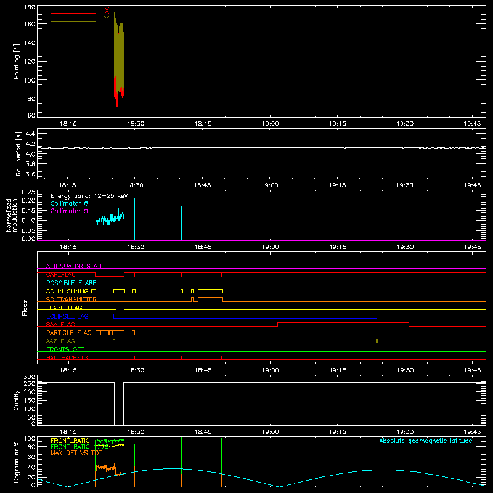Click the "Absolute geomagnetic latitude" label
The width and height of the screenshot is (493, 493).
tap(426, 441)
